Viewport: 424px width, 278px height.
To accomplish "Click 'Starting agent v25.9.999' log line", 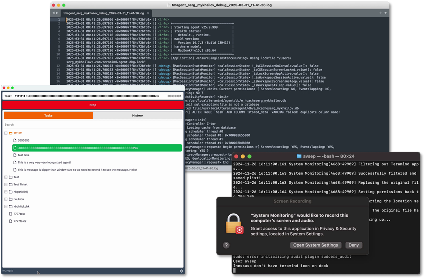I will 196,27.
